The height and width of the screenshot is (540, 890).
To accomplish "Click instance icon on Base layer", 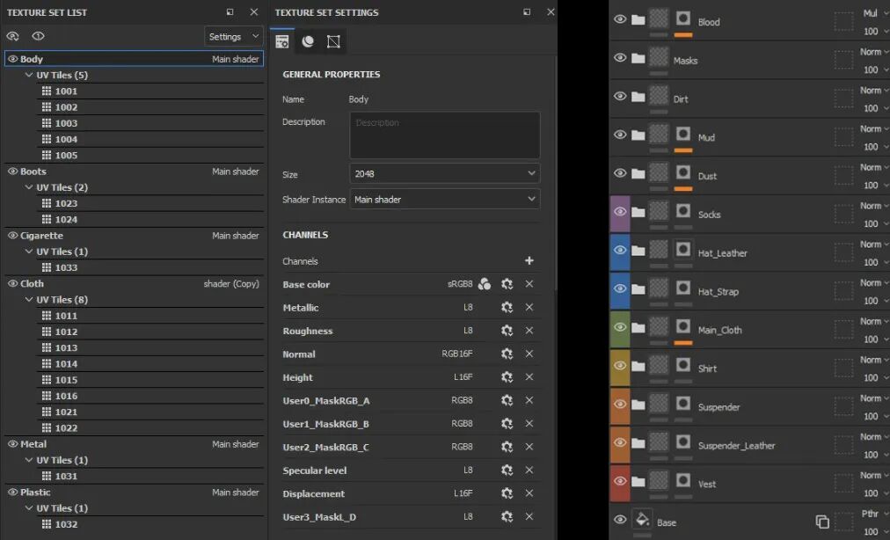I will point(822,522).
